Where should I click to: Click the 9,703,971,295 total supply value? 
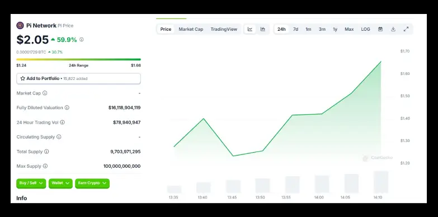[125, 152]
